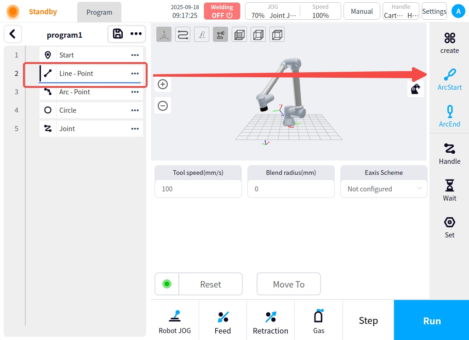Image resolution: width=469 pixels, height=340 pixels.
Task: Expand the Eaxis Scheme dropdown
Action: 383,189
